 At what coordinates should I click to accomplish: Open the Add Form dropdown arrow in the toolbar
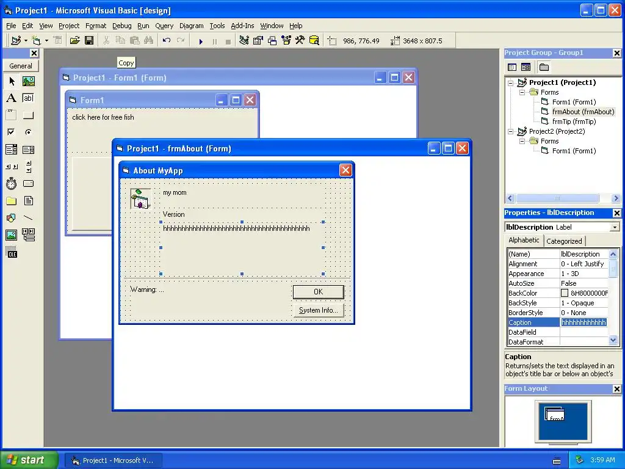tap(46, 41)
